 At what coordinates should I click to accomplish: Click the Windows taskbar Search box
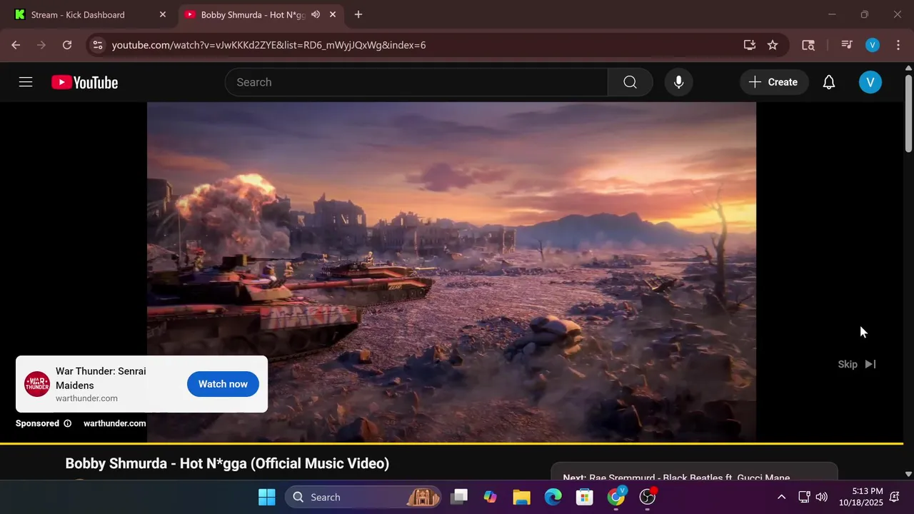(x=364, y=497)
